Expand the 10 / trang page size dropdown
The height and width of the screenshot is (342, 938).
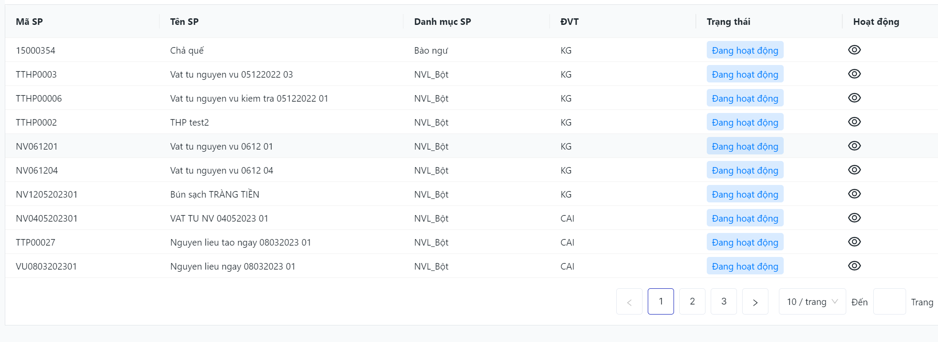(812, 302)
